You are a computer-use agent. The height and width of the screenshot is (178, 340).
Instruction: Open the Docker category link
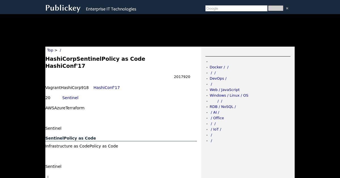click(x=219, y=67)
